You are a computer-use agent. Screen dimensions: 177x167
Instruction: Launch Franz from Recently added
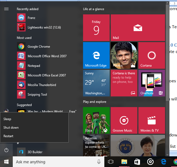47,18
